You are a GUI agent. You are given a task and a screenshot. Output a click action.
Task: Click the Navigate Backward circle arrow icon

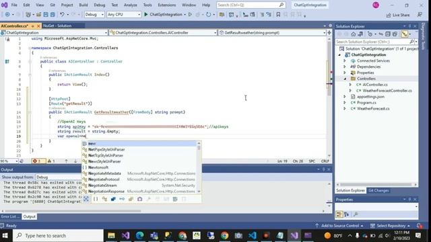coord(7,15)
